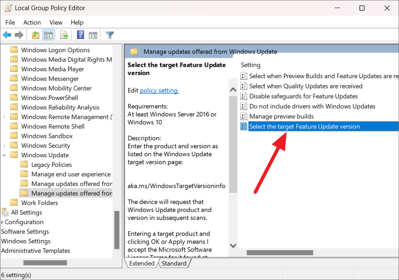This screenshot has height=280, width=399.
Task: Select Windows Settings in the tree
Action: 26,241
